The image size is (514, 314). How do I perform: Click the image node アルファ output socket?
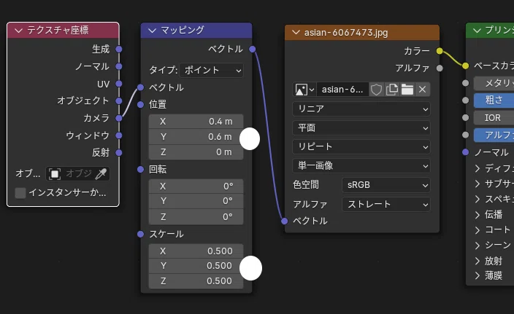click(440, 68)
